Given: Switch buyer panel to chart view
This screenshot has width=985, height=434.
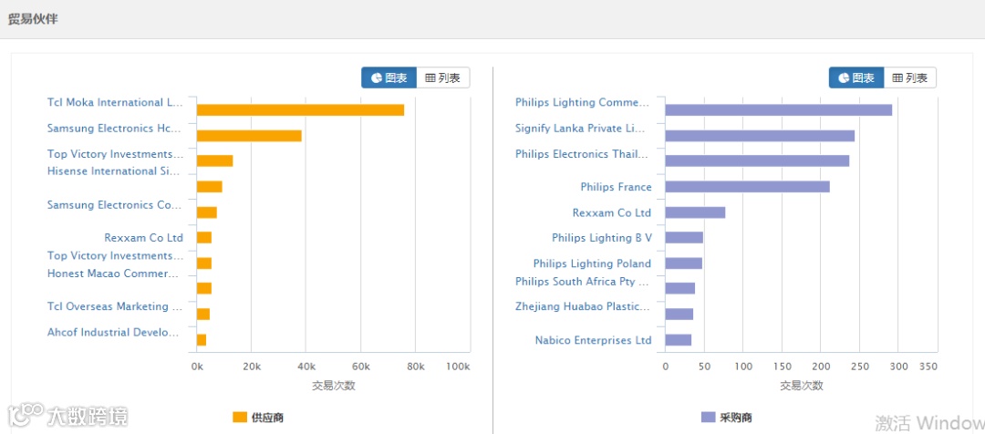Looking at the screenshot, I should pyautogui.click(x=856, y=78).
